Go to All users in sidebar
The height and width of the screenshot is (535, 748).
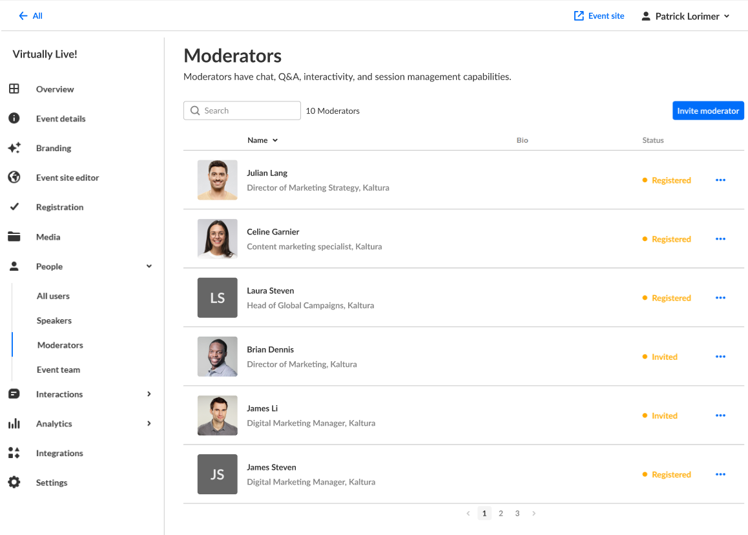click(x=53, y=296)
